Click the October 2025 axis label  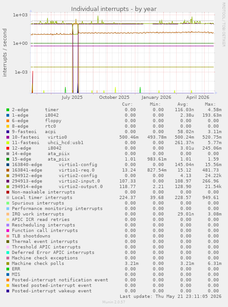[114, 97]
